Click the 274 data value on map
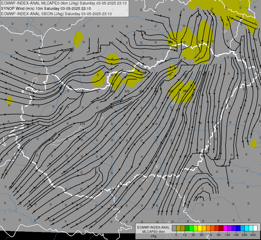Viewport: 261px width, 240px height. (82, 124)
